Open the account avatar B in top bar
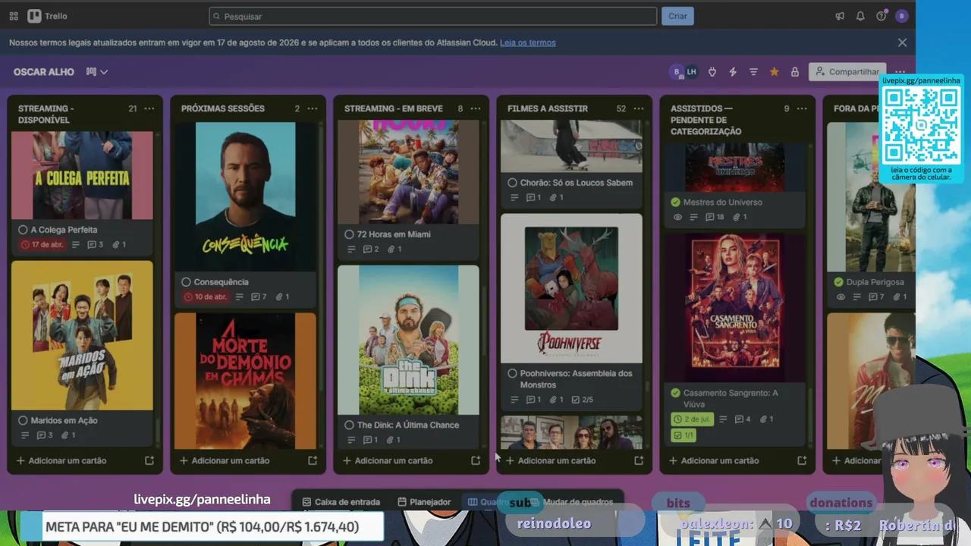The width and height of the screenshot is (971, 546). click(901, 16)
